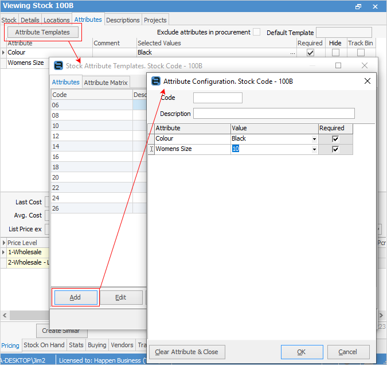
Task: Click the row indicator beside Colour attribute
Action: pyautogui.click(x=3, y=53)
